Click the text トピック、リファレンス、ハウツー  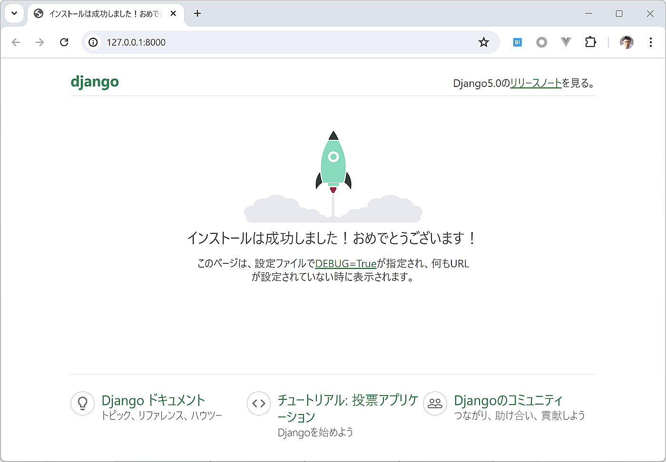tap(162, 415)
